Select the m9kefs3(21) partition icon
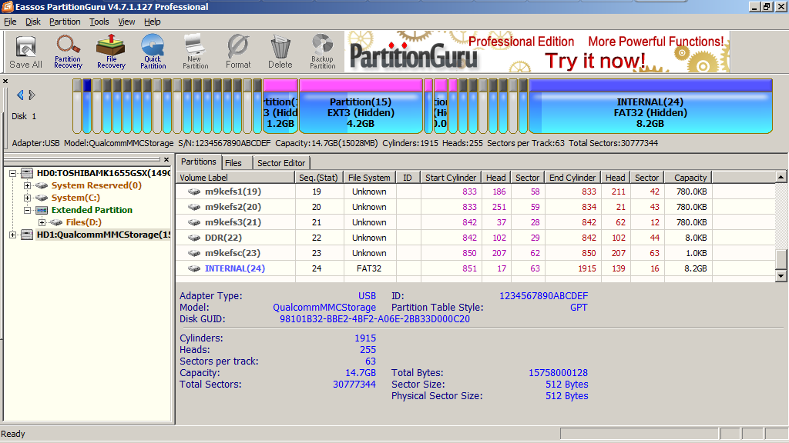The width and height of the screenshot is (789, 443). pos(194,222)
